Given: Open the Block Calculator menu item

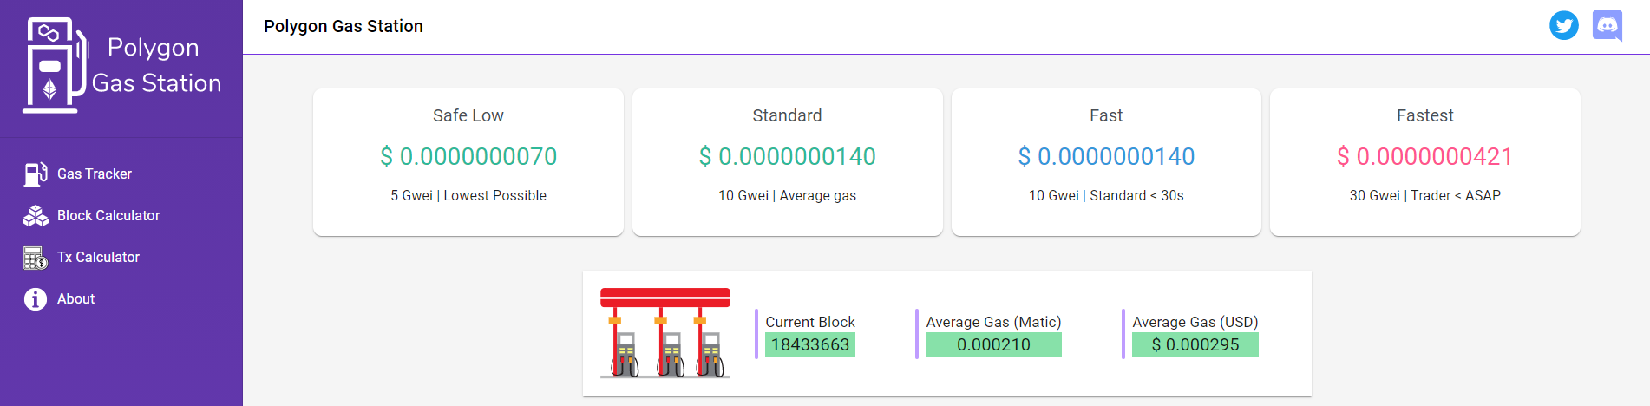Looking at the screenshot, I should [x=108, y=216].
